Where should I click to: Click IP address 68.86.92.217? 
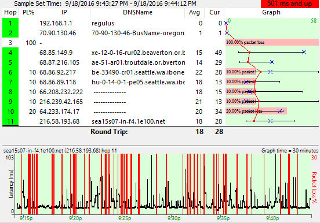(x=57, y=72)
